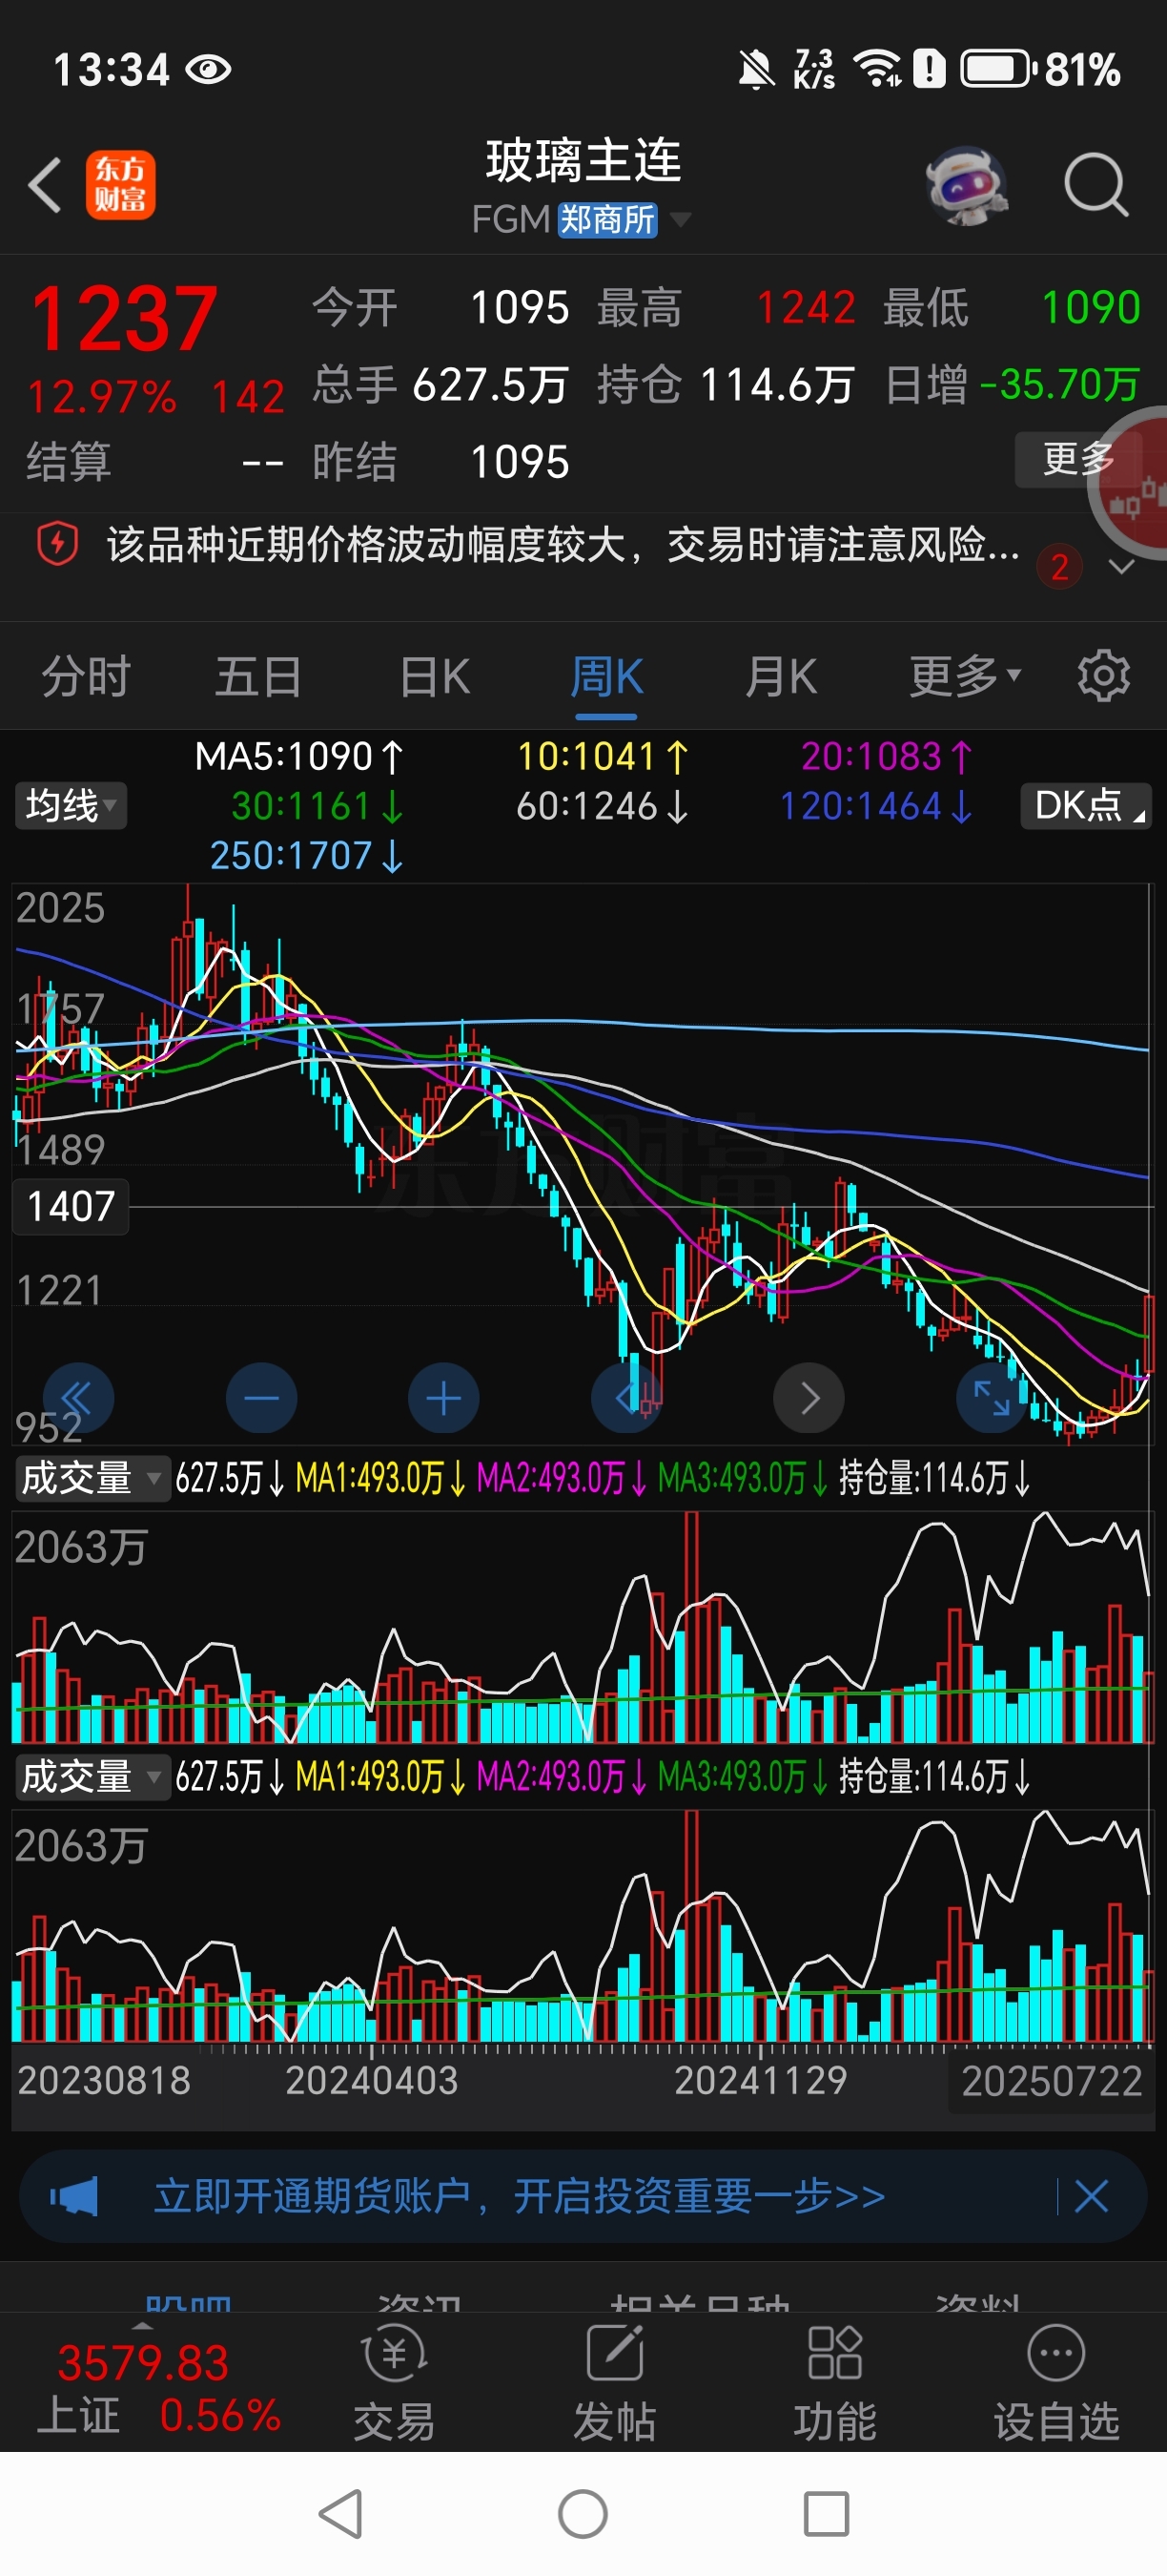Open contract selector dropdown next to 郑商所
This screenshot has width=1167, height=2576.
point(681,219)
